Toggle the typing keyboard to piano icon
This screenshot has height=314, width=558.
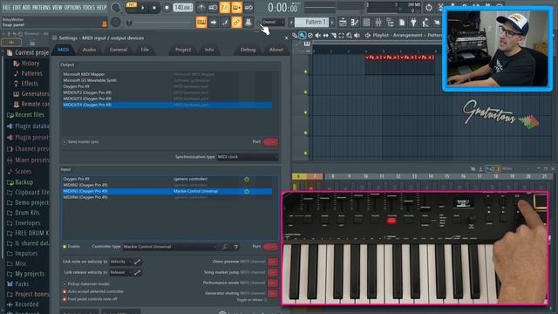click(201, 22)
